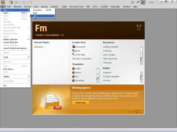Click the Document icon under Create New

coord(73,47)
